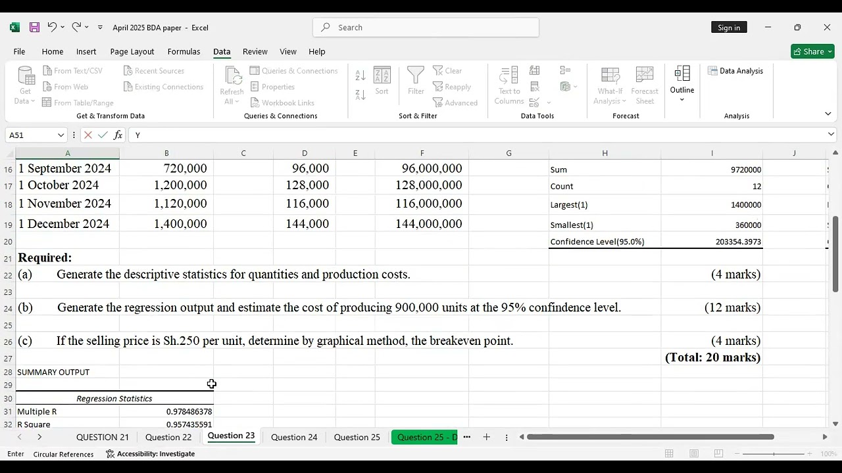The height and width of the screenshot is (473, 842).
Task: Click the Flash Fill icon
Action: (x=534, y=71)
